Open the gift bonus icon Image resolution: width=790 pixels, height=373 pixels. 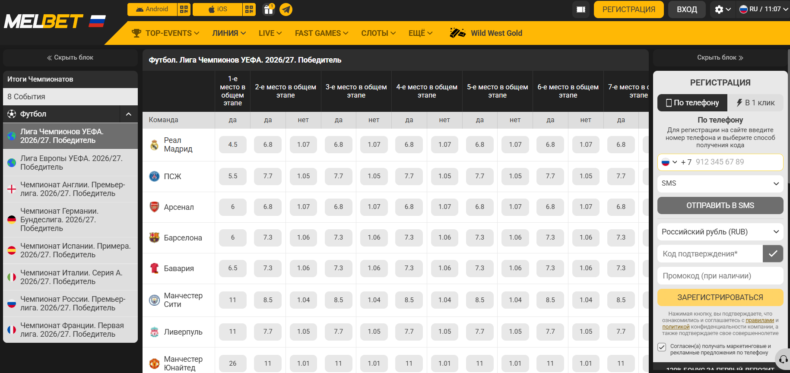click(x=269, y=9)
